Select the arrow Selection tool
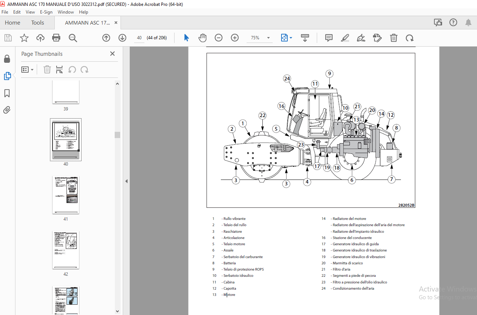 point(186,38)
